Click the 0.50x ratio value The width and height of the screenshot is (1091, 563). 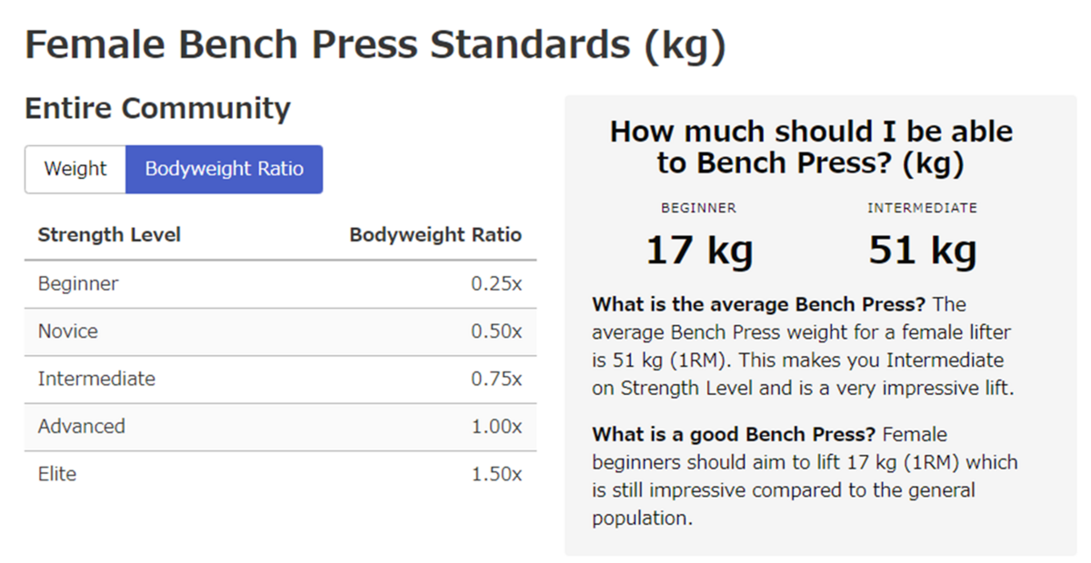[x=496, y=331]
